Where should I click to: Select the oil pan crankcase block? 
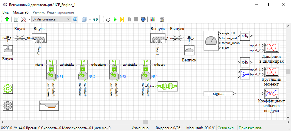point(49,105)
